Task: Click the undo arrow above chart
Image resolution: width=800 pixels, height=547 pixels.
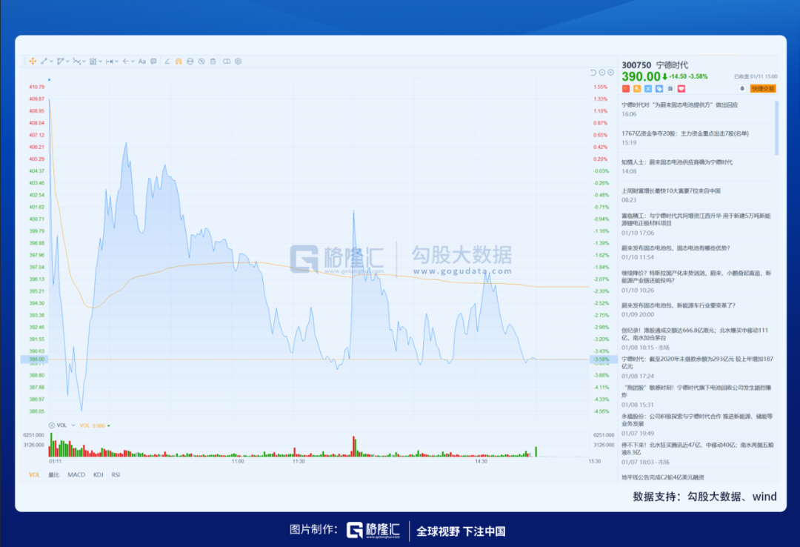Action: (x=593, y=73)
